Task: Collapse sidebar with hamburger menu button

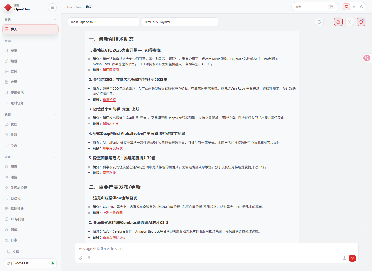Action: coord(52,8)
